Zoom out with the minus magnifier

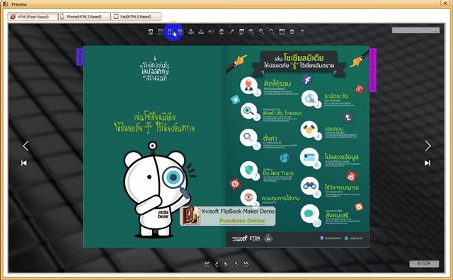click(x=261, y=32)
